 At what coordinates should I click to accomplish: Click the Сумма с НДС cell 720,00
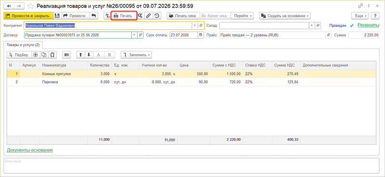click(226, 82)
